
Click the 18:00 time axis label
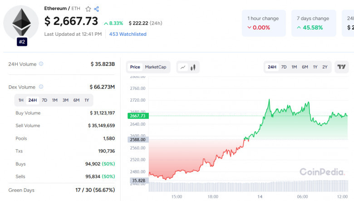pos(213,197)
